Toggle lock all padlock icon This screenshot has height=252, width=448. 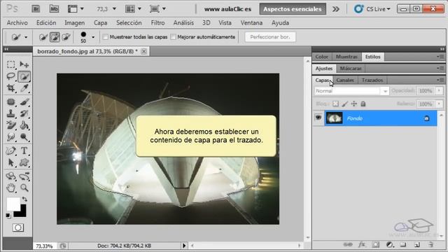[x=363, y=104]
